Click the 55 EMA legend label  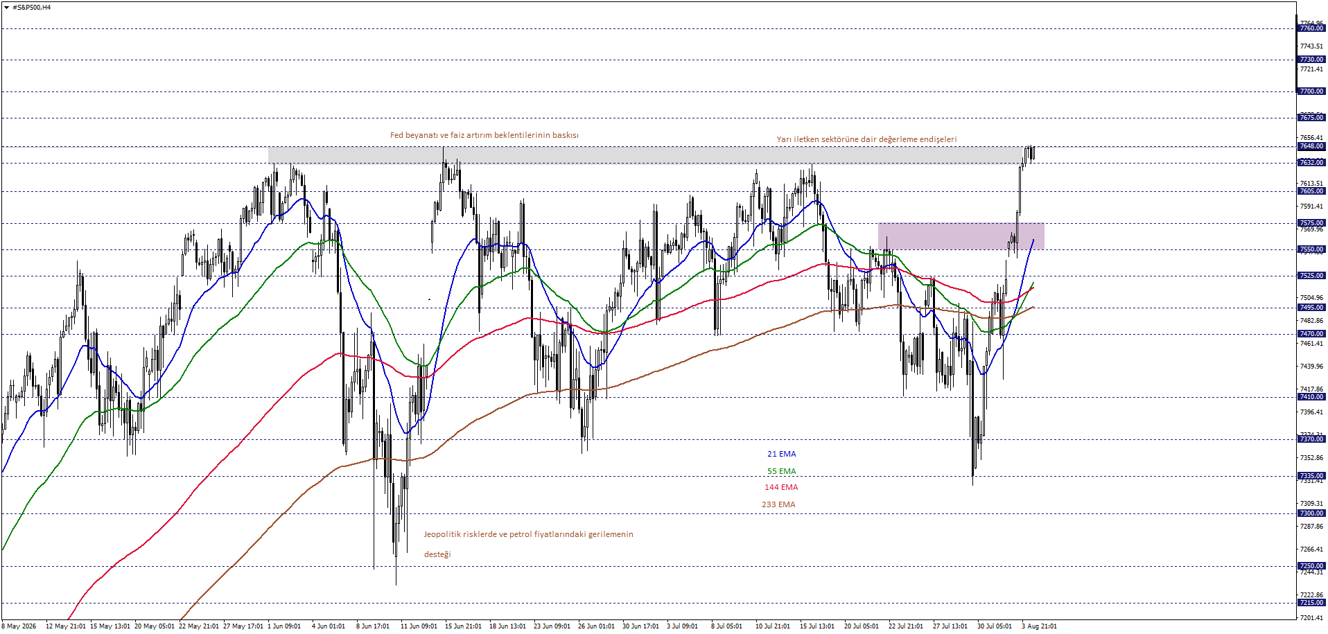pos(781,471)
